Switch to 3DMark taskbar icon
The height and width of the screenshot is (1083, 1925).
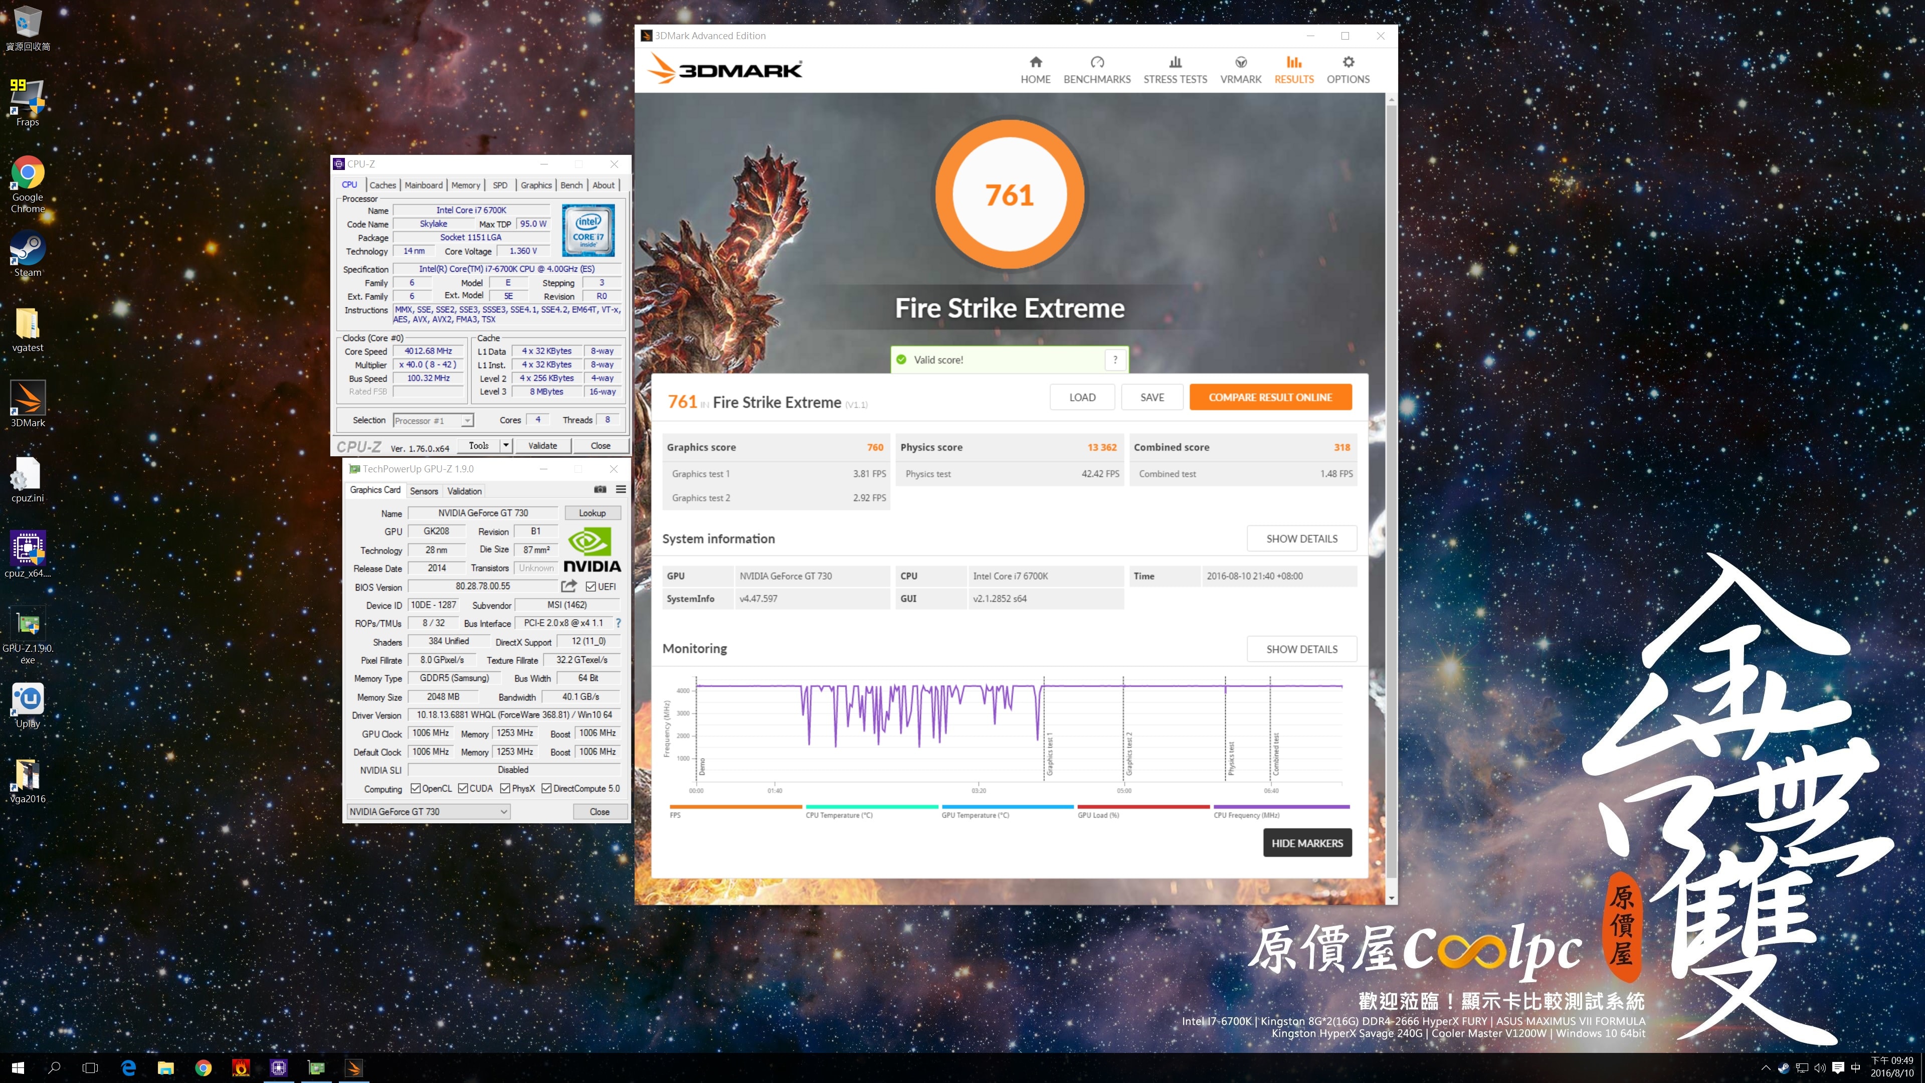coord(354,1067)
